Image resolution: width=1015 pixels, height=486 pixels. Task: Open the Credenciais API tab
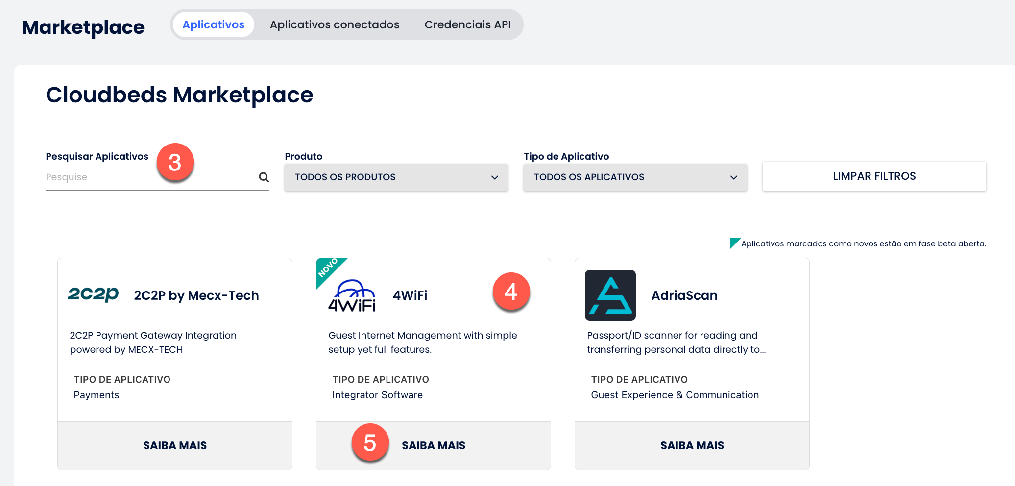coord(467,24)
